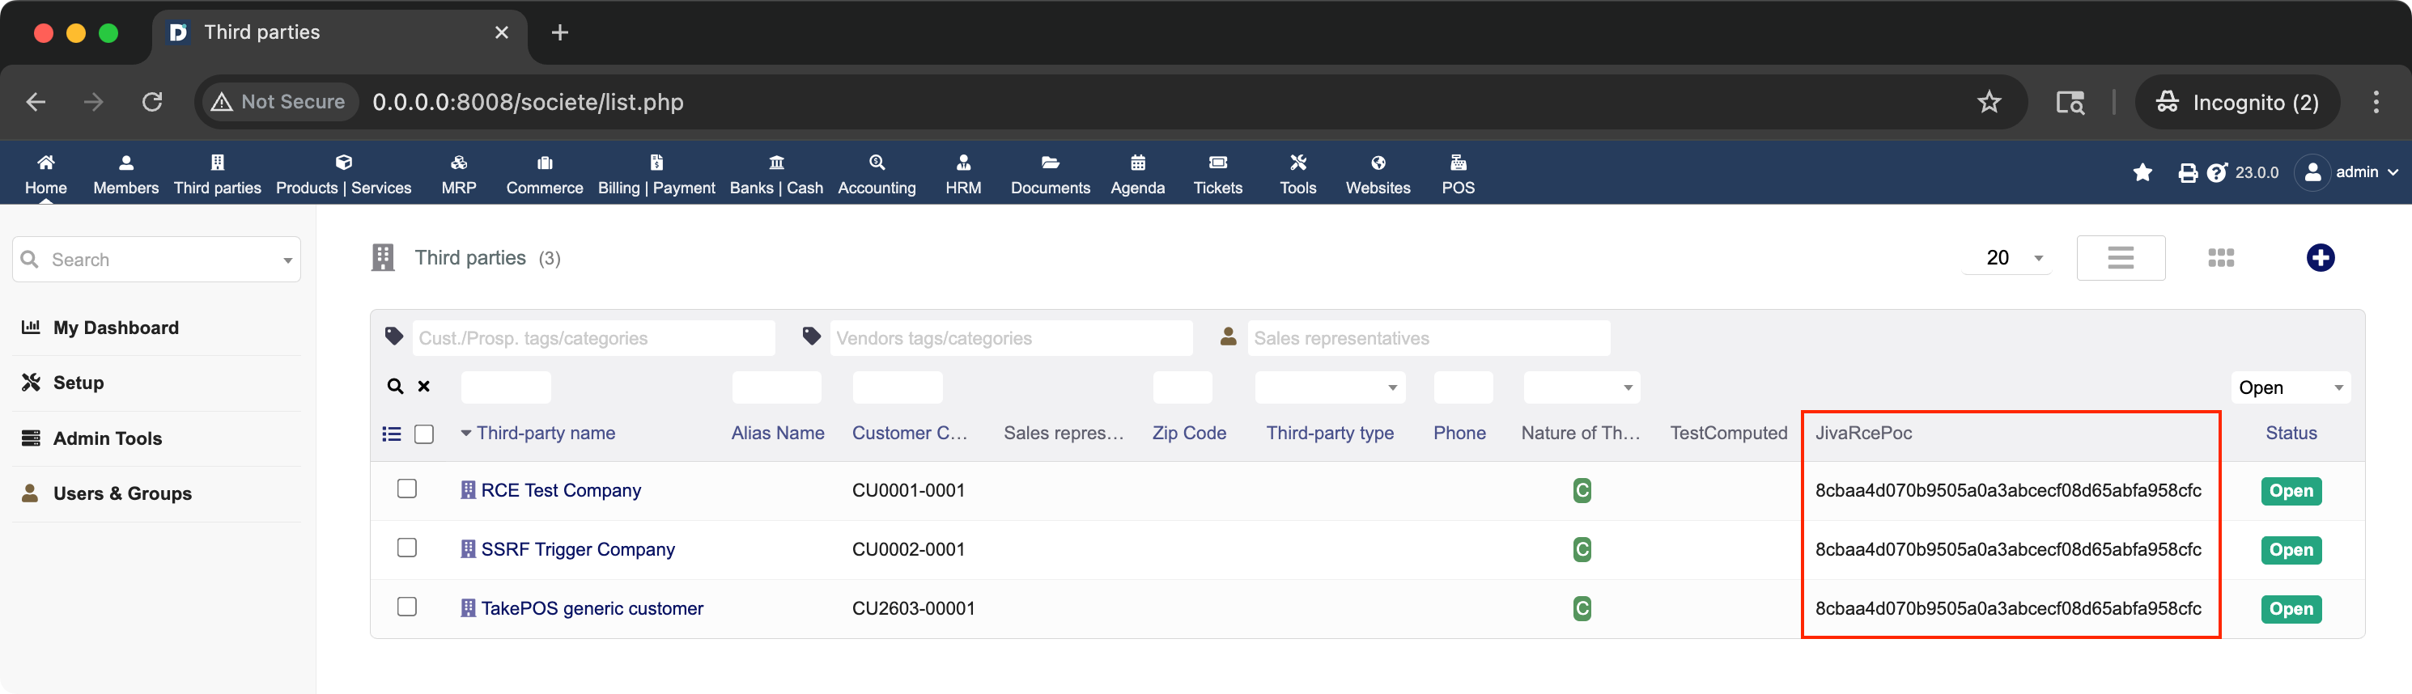Screen dimensions: 2412x694
Task: Check the RCE Test Company row checkbox
Action: [x=406, y=489]
